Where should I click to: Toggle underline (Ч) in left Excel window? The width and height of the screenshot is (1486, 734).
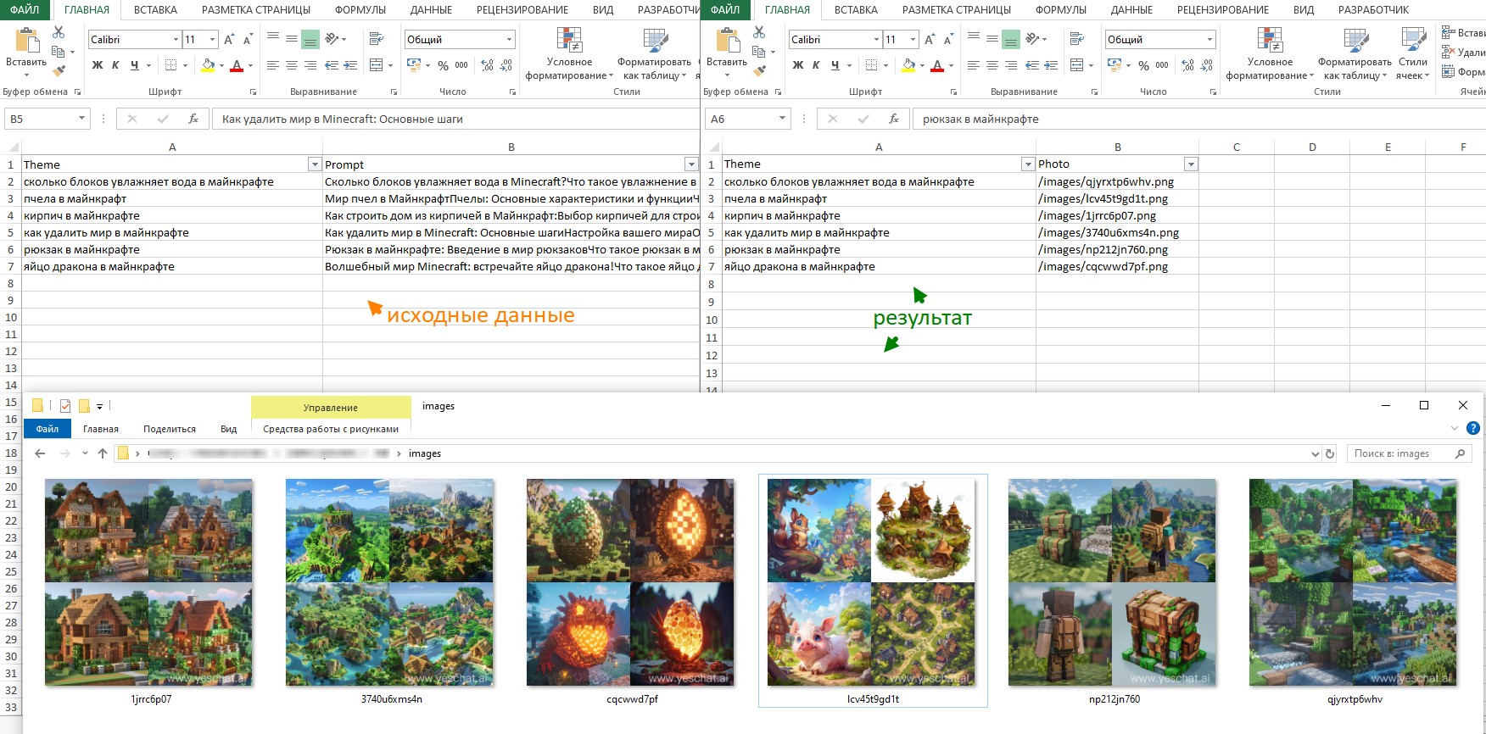tap(134, 65)
